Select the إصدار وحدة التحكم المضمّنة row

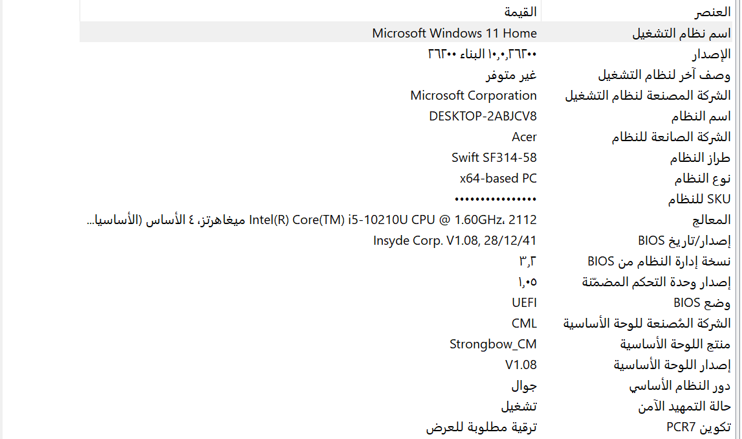(406, 282)
